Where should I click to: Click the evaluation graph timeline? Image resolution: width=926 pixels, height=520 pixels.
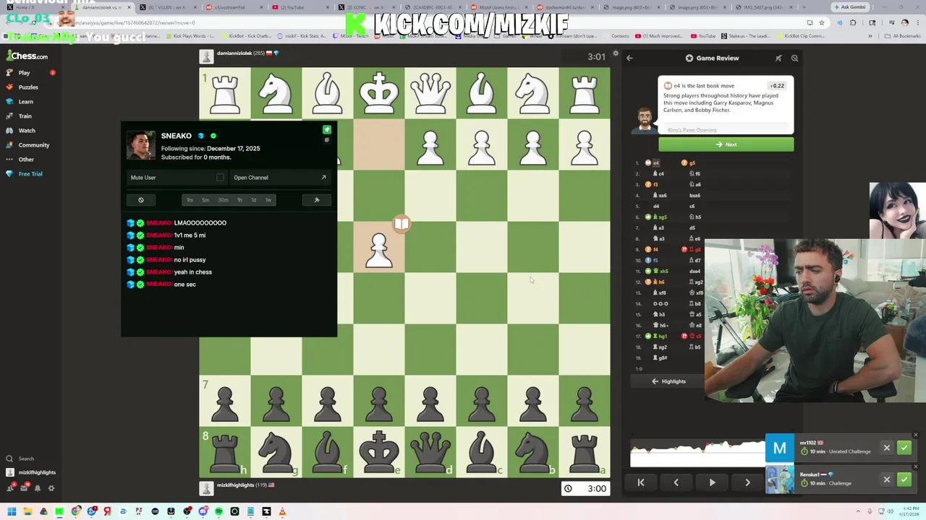[x=697, y=452]
